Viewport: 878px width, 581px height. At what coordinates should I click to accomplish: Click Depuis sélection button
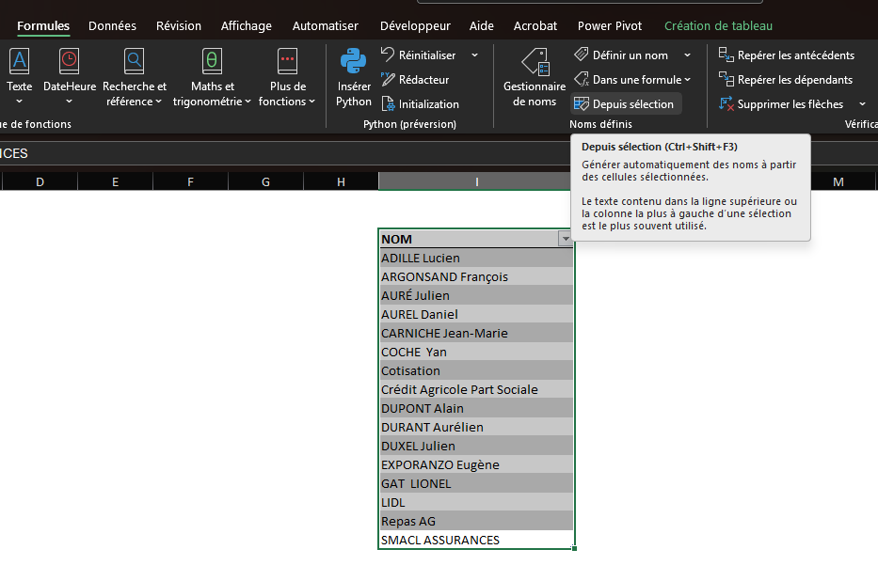click(624, 104)
